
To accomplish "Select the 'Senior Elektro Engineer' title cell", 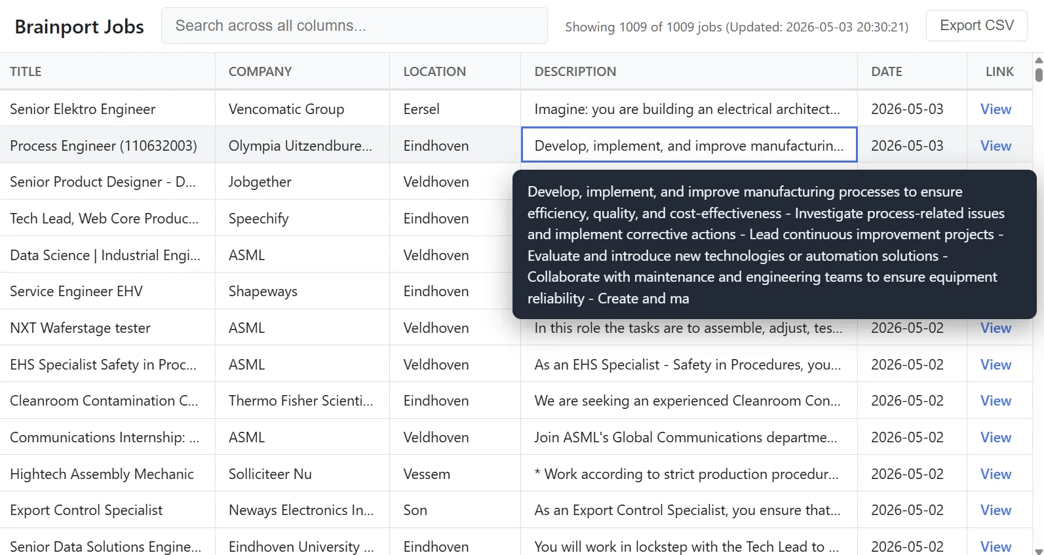I will pyautogui.click(x=107, y=109).
